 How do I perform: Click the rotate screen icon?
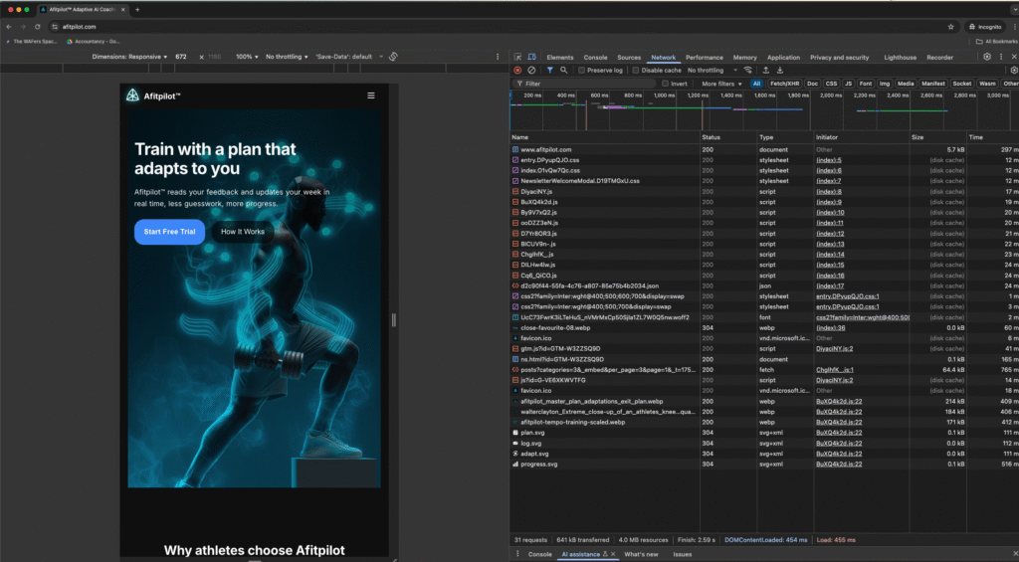tap(394, 57)
